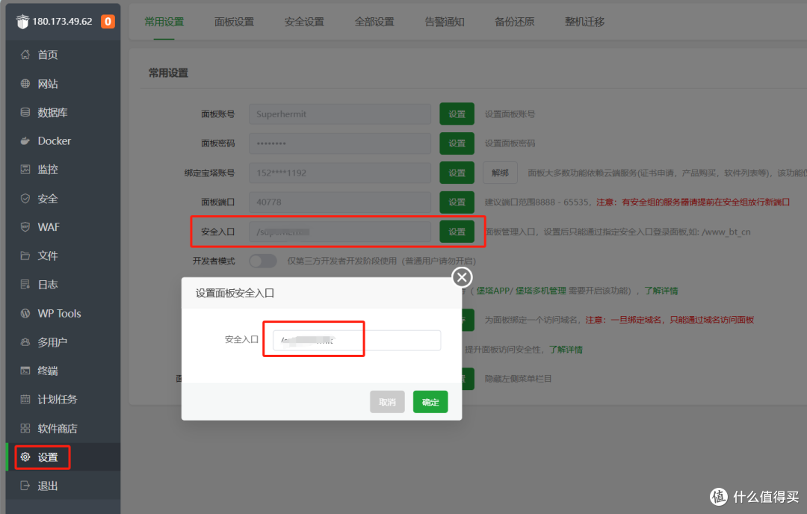807x514 pixels.
Task: Click 设置 button for 面板账号
Action: (457, 114)
